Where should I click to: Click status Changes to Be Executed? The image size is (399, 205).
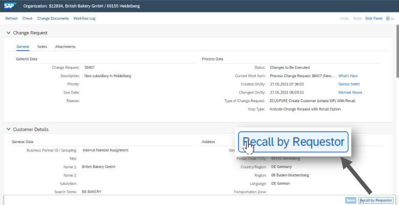coord(290,67)
